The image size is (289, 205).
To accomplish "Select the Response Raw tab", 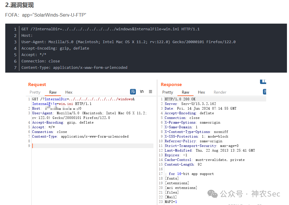I will pos(185,92).
